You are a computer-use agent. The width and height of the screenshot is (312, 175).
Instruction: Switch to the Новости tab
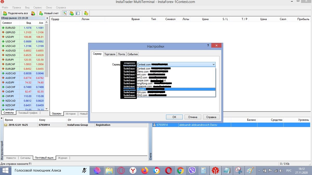(x=11, y=158)
